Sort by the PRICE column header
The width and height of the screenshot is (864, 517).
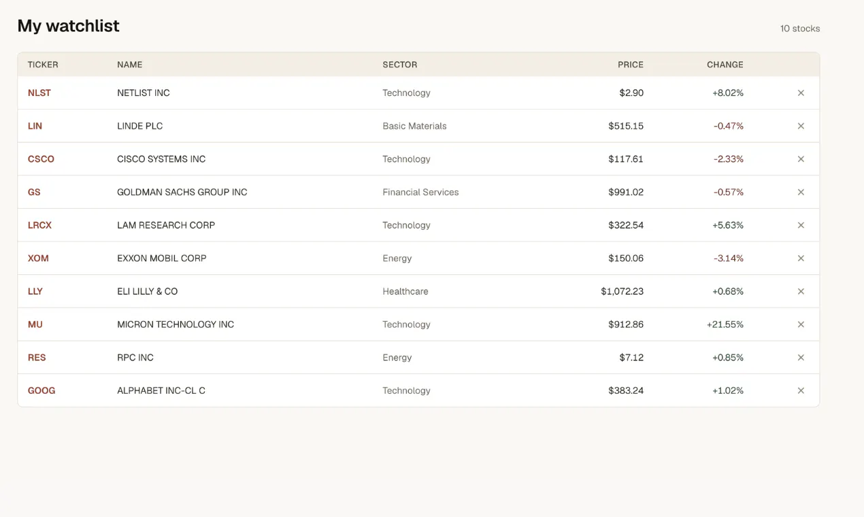[631, 65]
